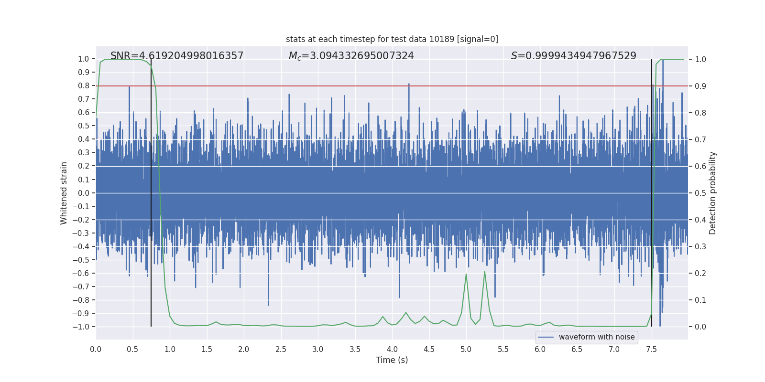
Task: Click the chirp mass Mc=3.094 annotation
Action: (351, 56)
